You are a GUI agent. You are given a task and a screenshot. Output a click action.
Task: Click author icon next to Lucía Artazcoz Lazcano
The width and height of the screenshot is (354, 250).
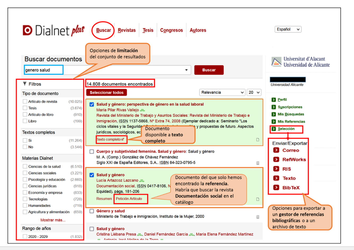pos(142,181)
